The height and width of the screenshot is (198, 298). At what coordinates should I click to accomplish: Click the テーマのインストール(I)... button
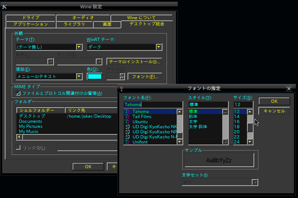tap(134, 61)
